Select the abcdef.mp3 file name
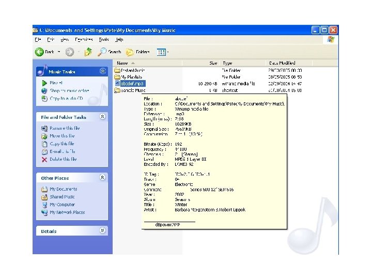 coord(132,84)
